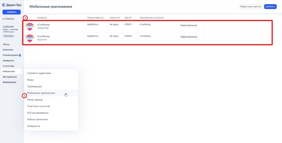Click the Добавить button at top right
Screen dimensions: 282x143
coord(270,7)
